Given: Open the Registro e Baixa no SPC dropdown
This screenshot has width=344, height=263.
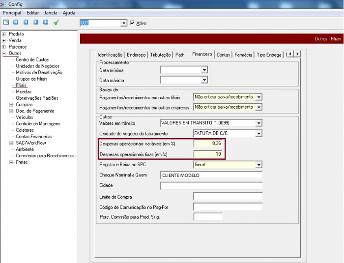Looking at the screenshot, I should click(x=258, y=165).
